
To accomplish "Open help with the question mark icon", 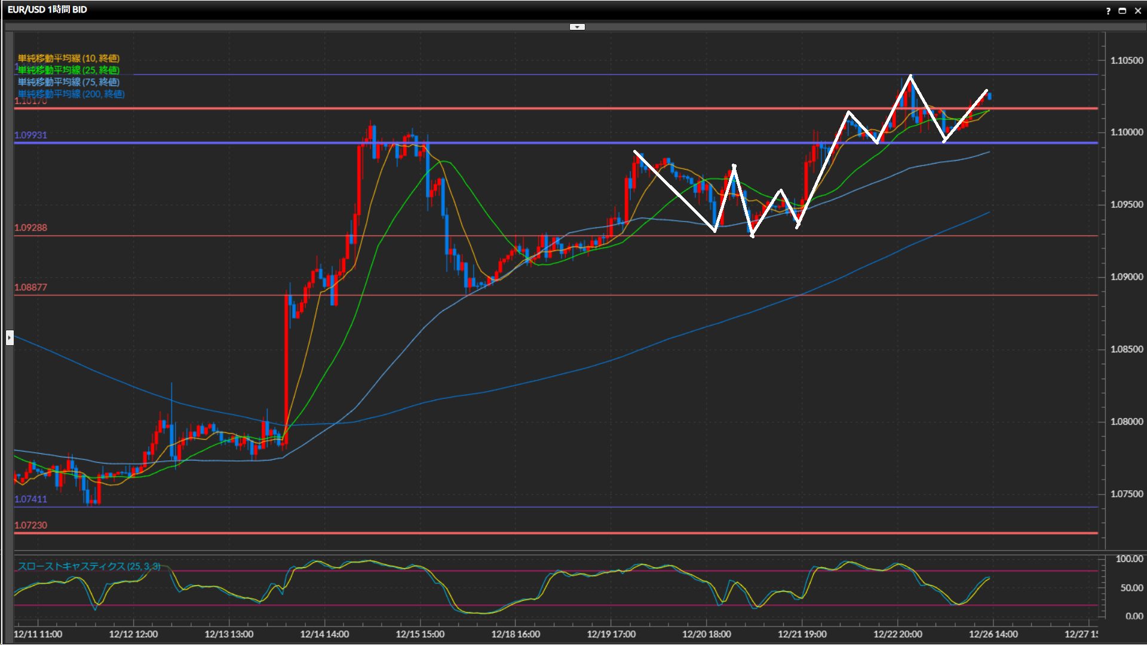I will 1108,11.
